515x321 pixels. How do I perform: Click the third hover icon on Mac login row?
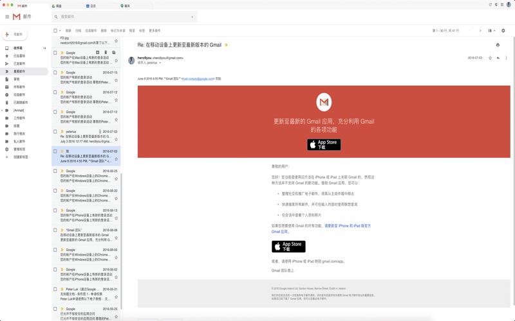pyautogui.click(x=114, y=53)
